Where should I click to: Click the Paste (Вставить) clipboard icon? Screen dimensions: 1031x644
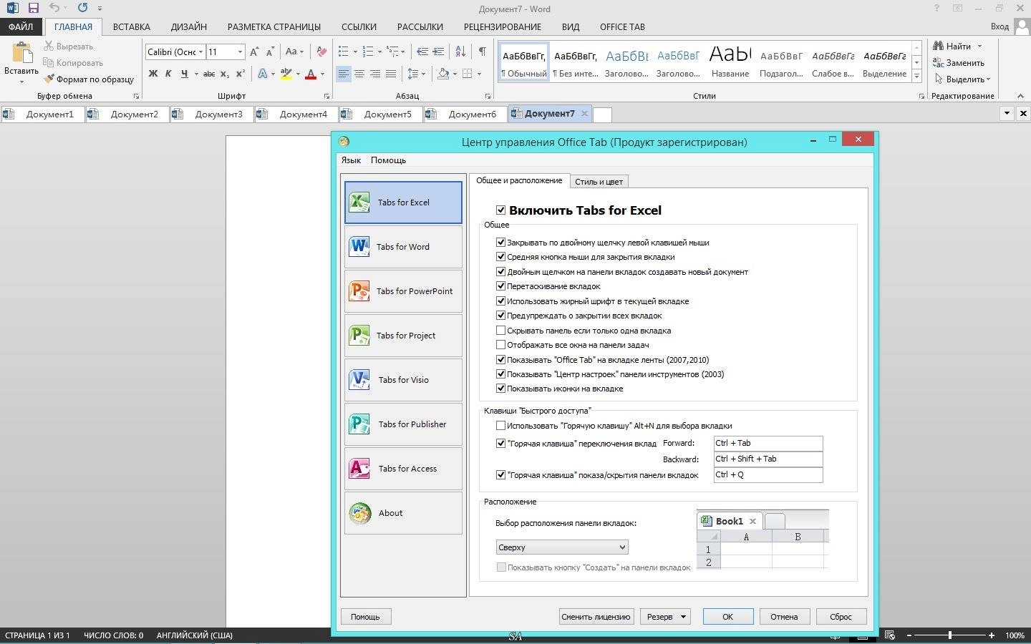(x=21, y=54)
